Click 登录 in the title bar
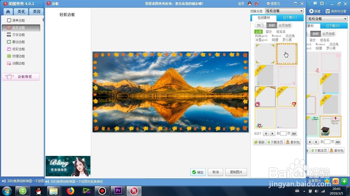The height and width of the screenshot is (196, 350). (x=241, y=3)
